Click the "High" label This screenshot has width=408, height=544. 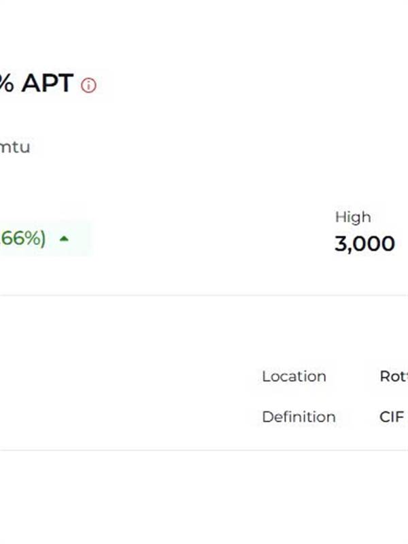pyautogui.click(x=353, y=217)
